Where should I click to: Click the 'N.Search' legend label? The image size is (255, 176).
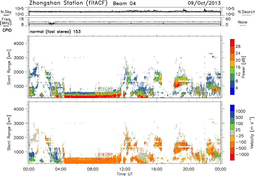[x=246, y=12]
